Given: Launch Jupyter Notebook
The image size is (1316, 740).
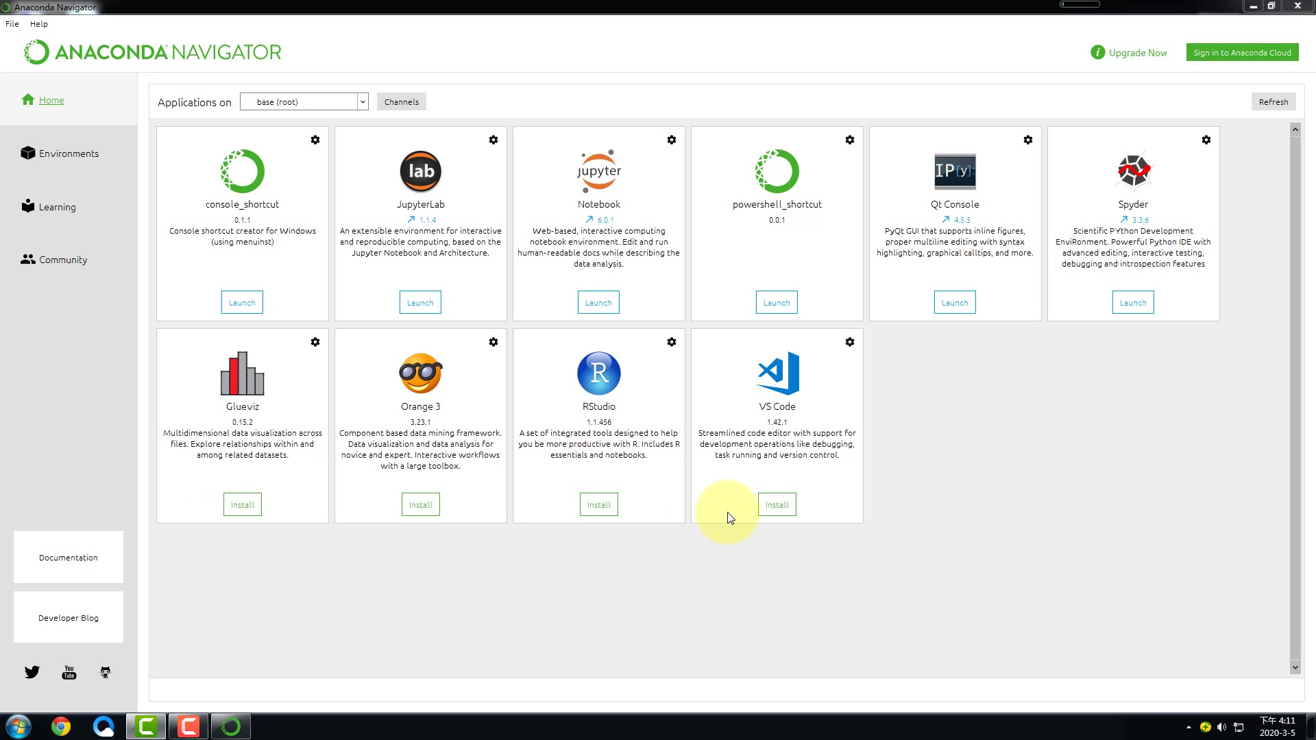Looking at the screenshot, I should 598,303.
